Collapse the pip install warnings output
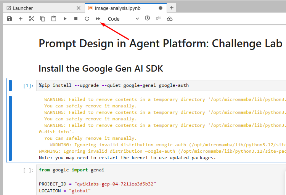 pyautogui.click(x=10, y=128)
